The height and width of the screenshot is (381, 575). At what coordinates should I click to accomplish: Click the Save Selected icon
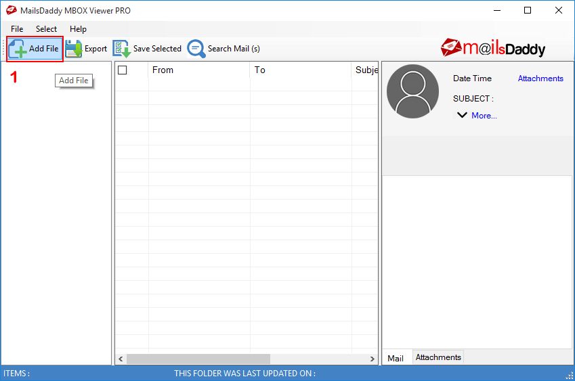122,49
